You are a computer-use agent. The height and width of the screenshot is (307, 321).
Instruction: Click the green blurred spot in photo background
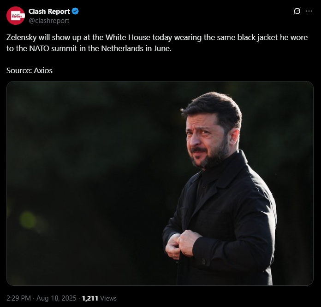[28, 220]
